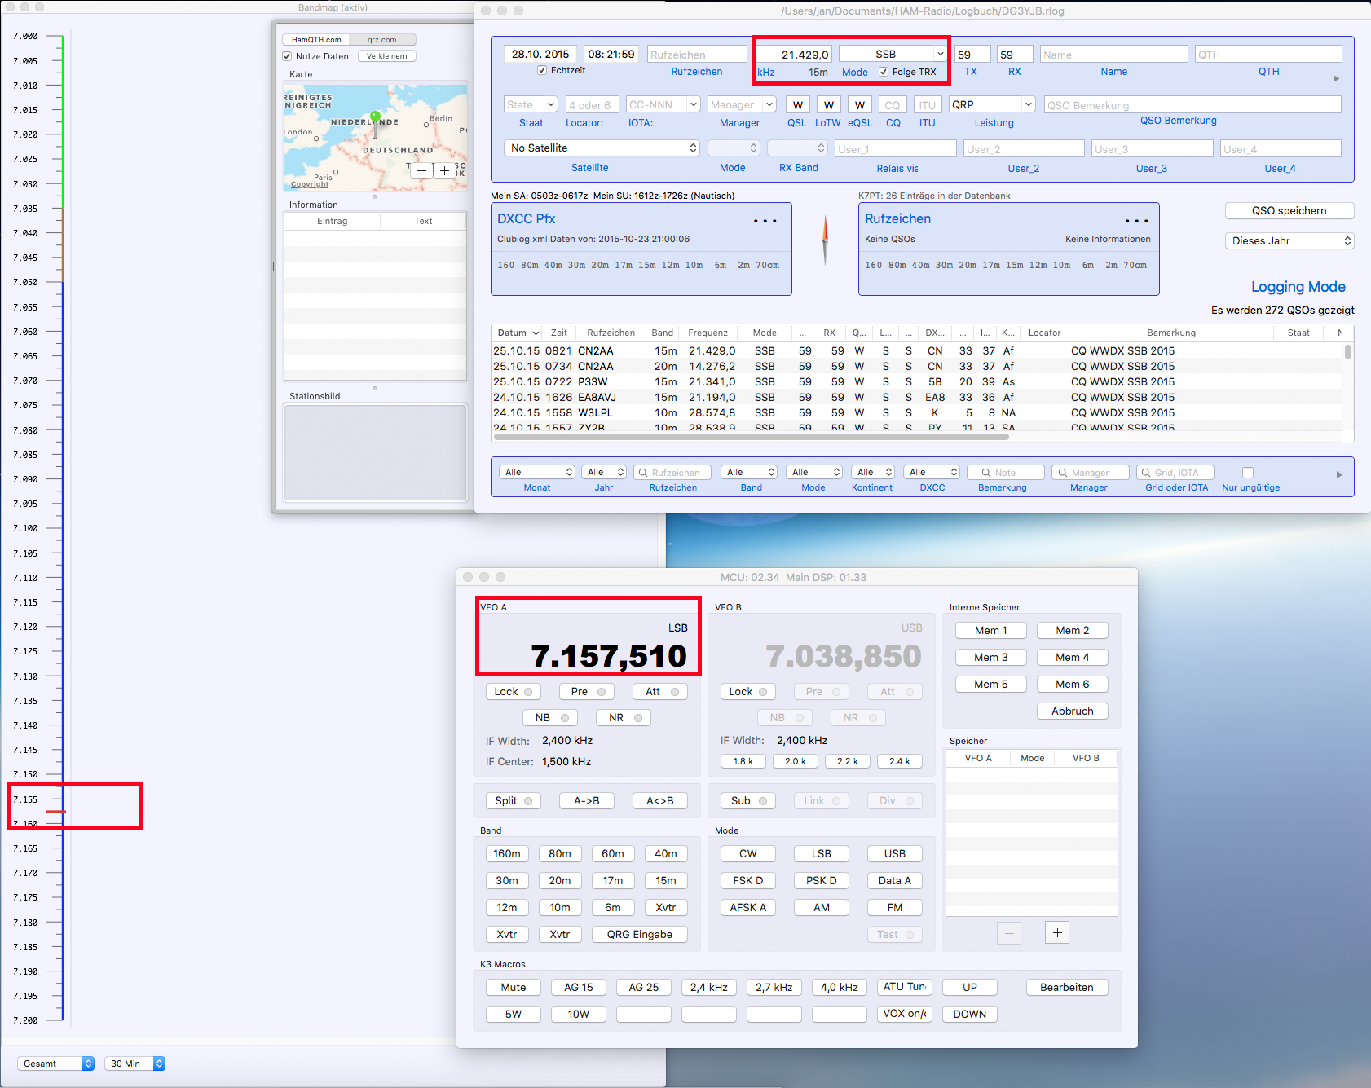1371x1088 pixels.
Task: Toggle VFO A noise blanker NB
Action: pyautogui.click(x=550, y=718)
